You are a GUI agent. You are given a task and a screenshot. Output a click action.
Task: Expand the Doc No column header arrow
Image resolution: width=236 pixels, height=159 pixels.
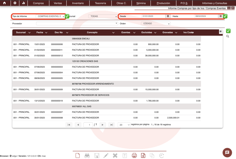pyautogui.click(x=67, y=33)
